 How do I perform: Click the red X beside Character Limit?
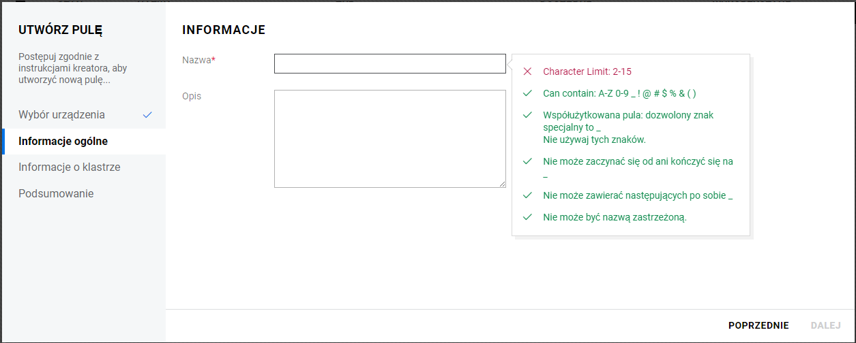(x=527, y=71)
